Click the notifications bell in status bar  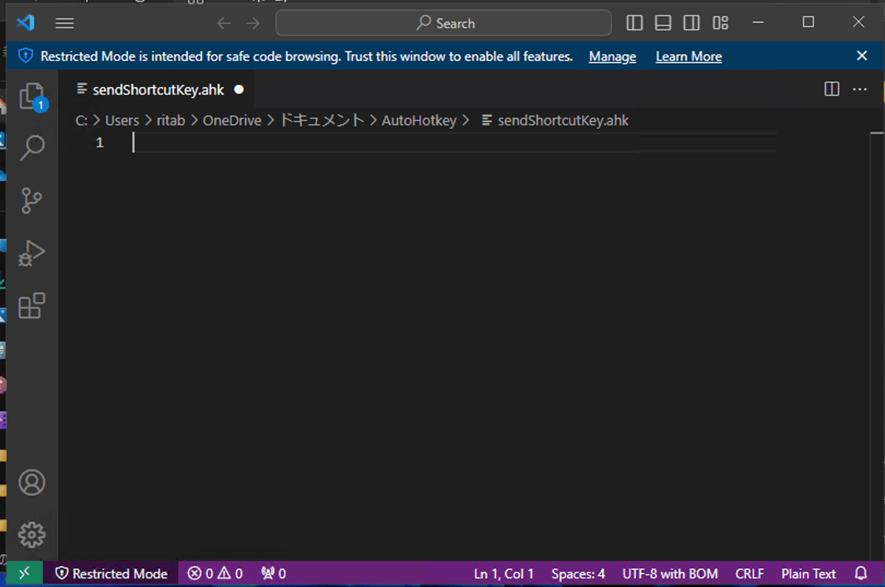(x=861, y=574)
